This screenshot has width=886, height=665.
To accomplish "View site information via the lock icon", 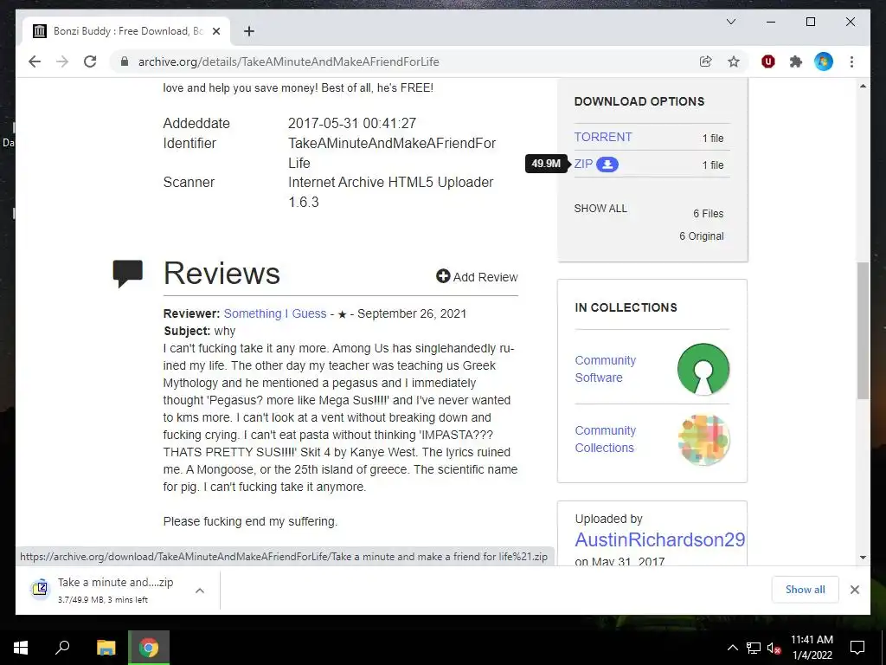I will coord(125,61).
